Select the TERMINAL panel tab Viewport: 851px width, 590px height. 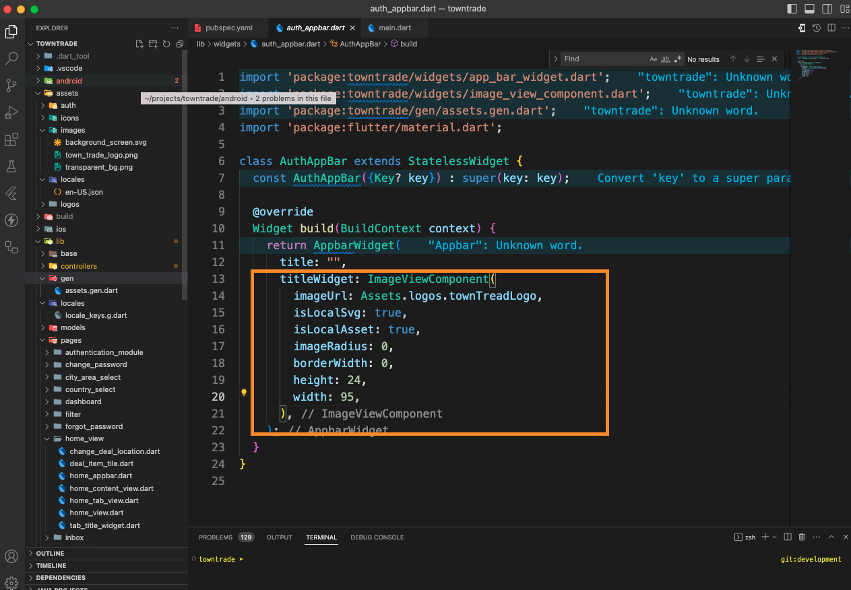coord(321,537)
